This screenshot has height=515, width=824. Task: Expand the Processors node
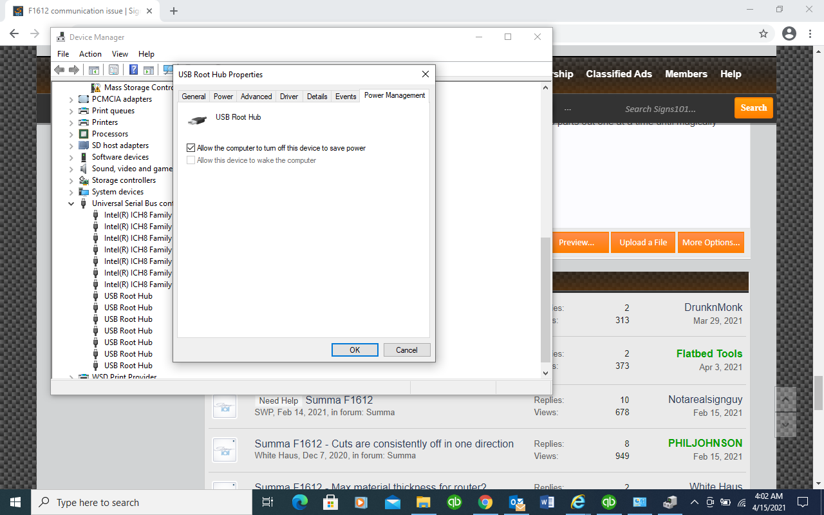point(71,134)
